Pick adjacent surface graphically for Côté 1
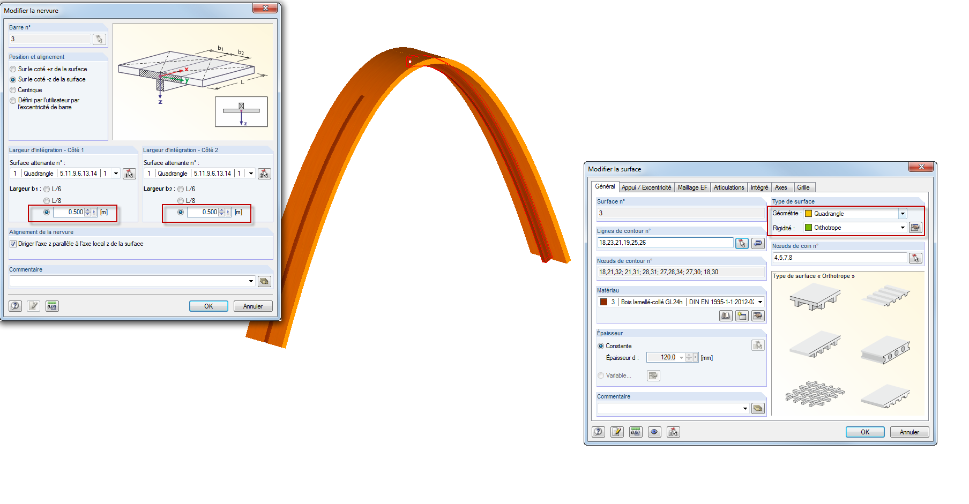Screen dimensions: 969x504 point(129,174)
